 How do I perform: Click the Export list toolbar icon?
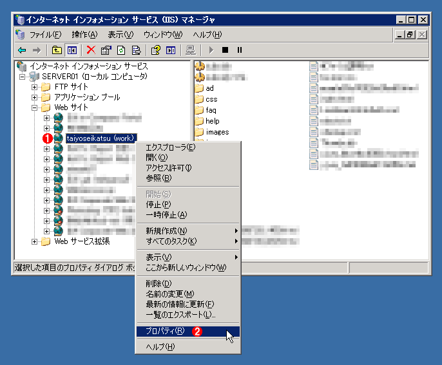(137, 50)
